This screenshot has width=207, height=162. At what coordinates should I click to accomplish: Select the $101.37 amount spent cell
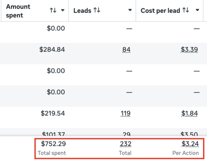pyautogui.click(x=53, y=134)
